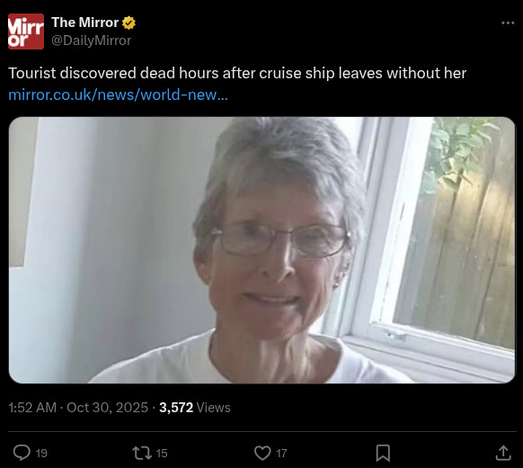This screenshot has width=523, height=468.
Task: Click the Oct 30, 2025 date
Action: 108,408
